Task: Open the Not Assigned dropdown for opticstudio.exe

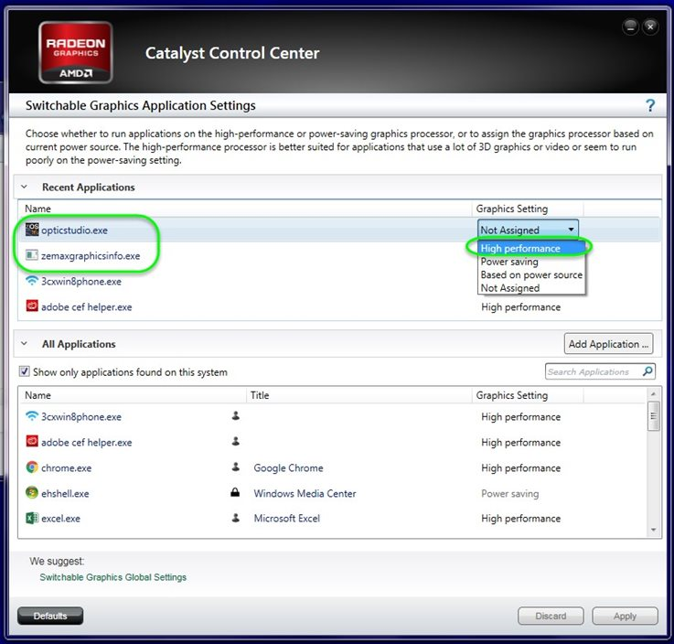Action: 528,230
